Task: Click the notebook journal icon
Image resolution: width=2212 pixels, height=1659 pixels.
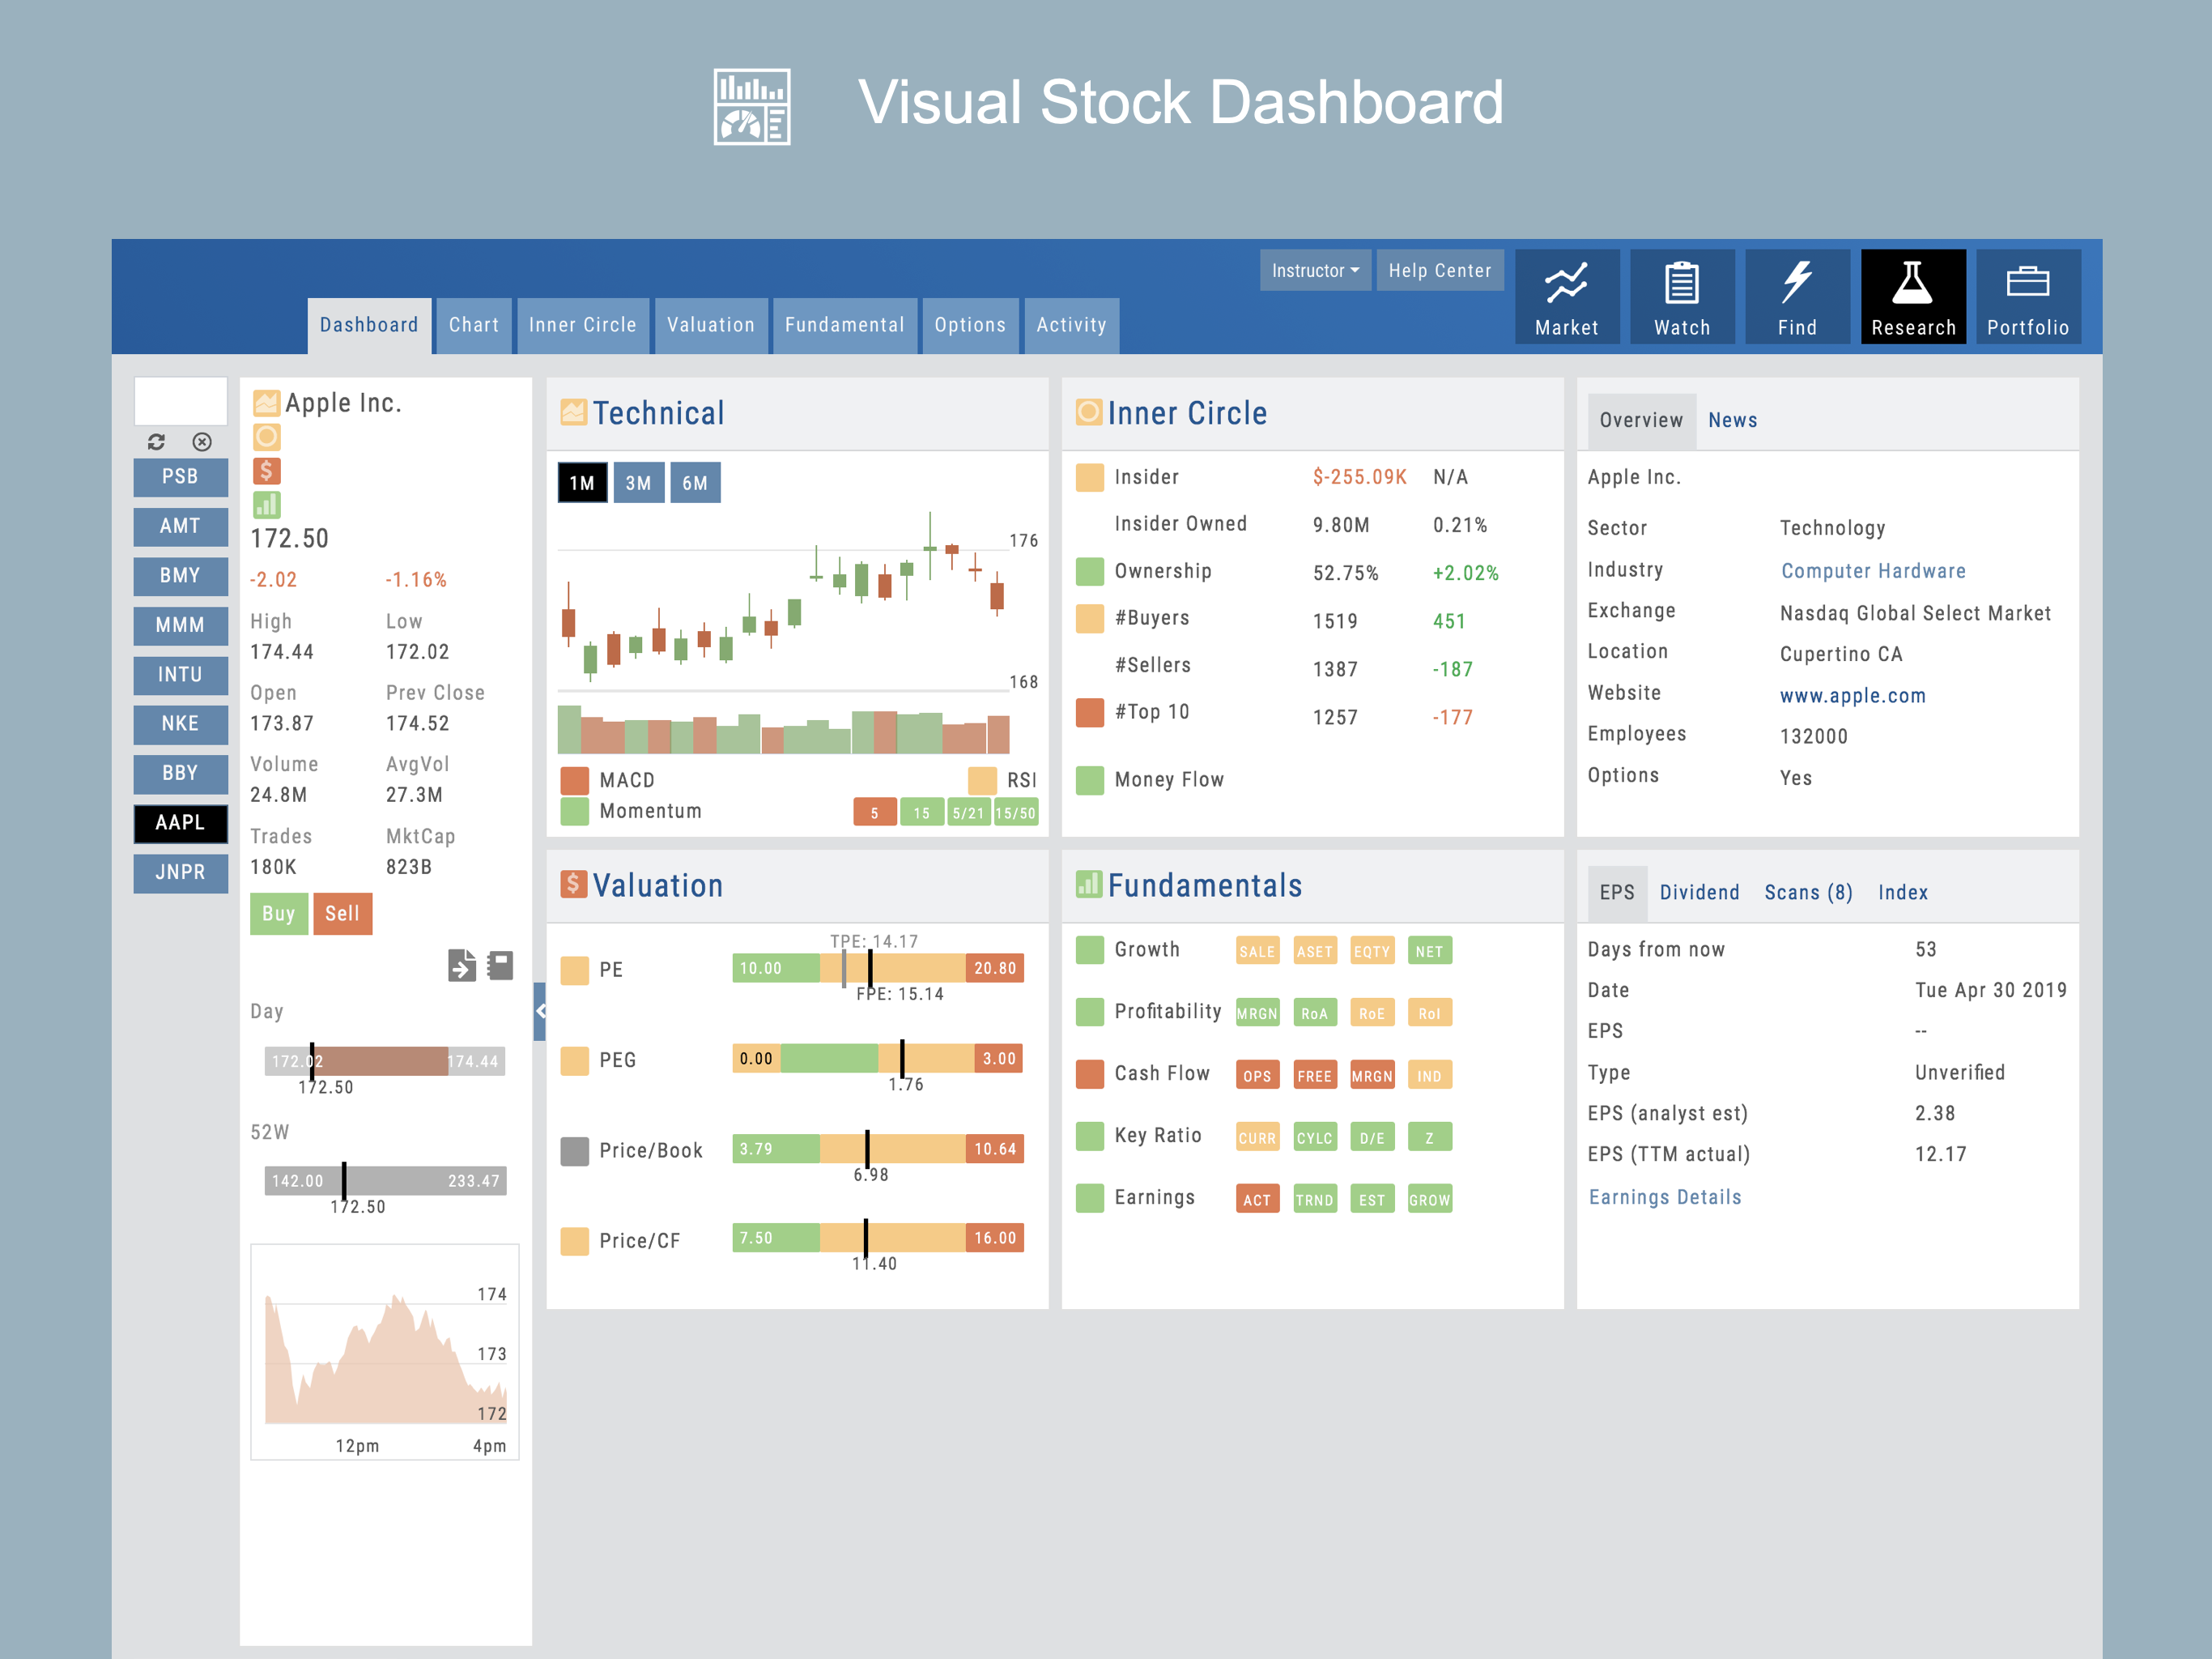Action: [x=500, y=965]
